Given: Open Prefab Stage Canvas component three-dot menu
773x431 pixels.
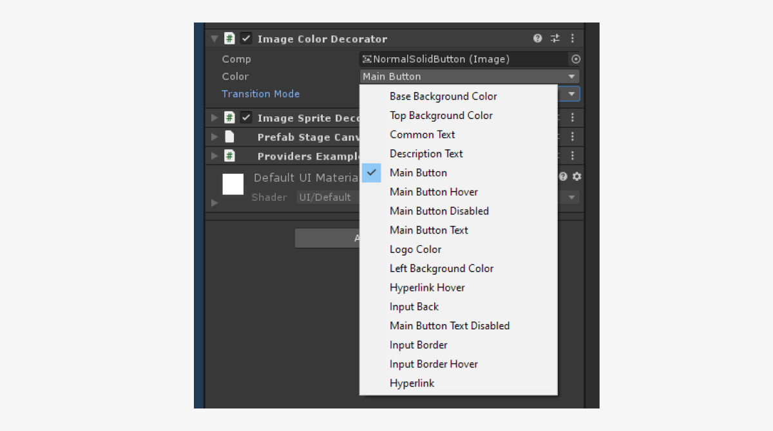Looking at the screenshot, I should (572, 137).
